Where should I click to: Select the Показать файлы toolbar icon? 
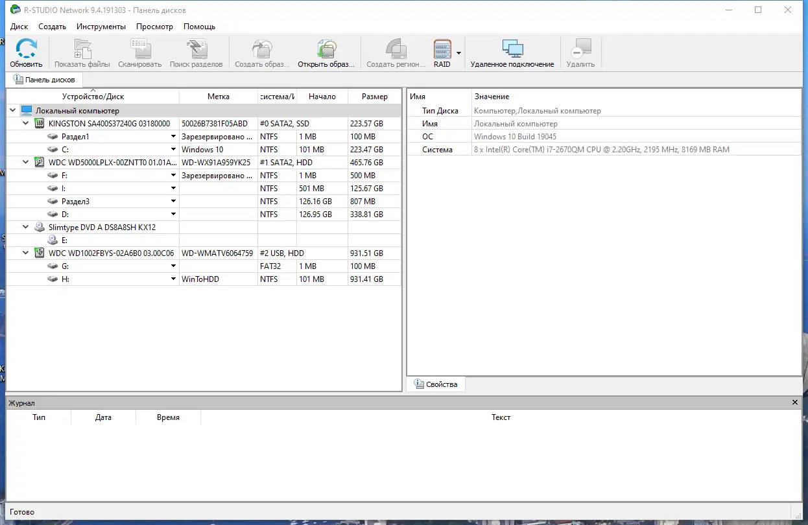click(82, 49)
